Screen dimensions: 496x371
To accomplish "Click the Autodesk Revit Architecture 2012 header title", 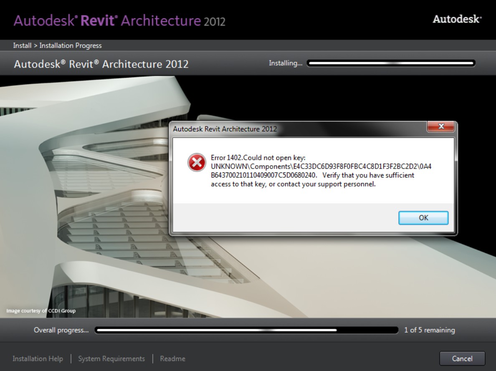I will pos(119,21).
